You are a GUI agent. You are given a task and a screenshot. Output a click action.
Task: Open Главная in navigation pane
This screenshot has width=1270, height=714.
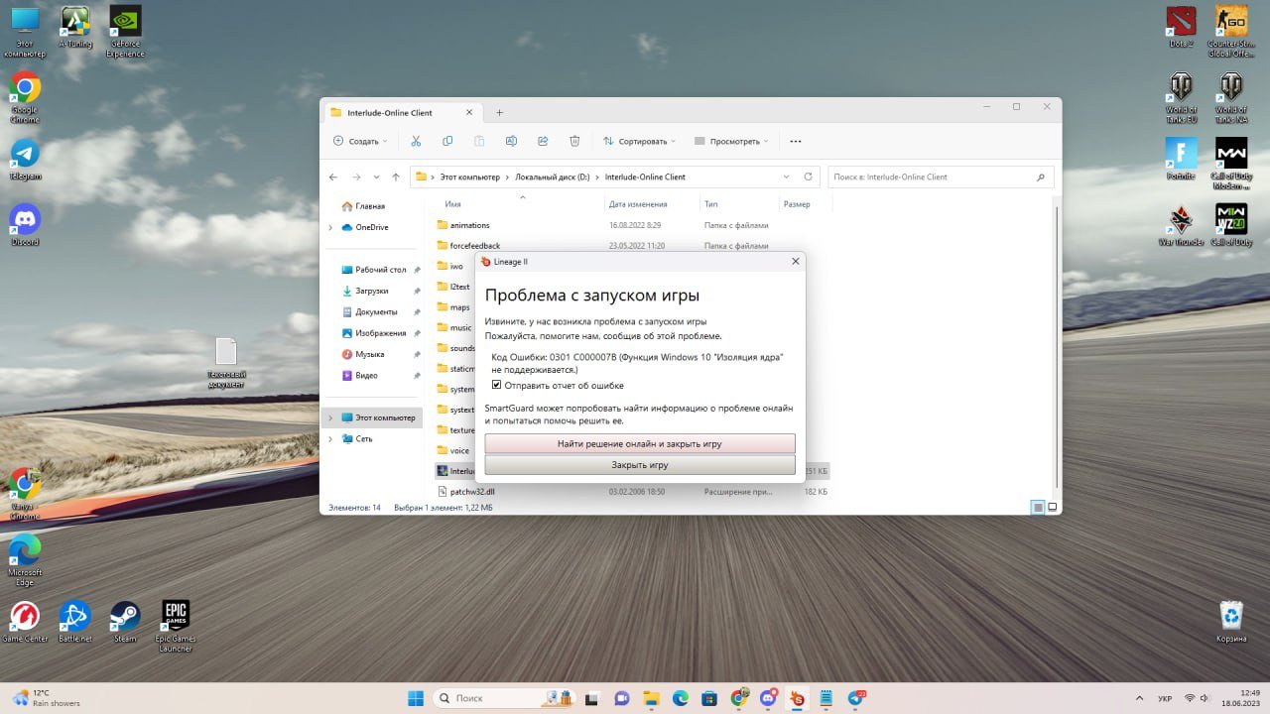[371, 206]
